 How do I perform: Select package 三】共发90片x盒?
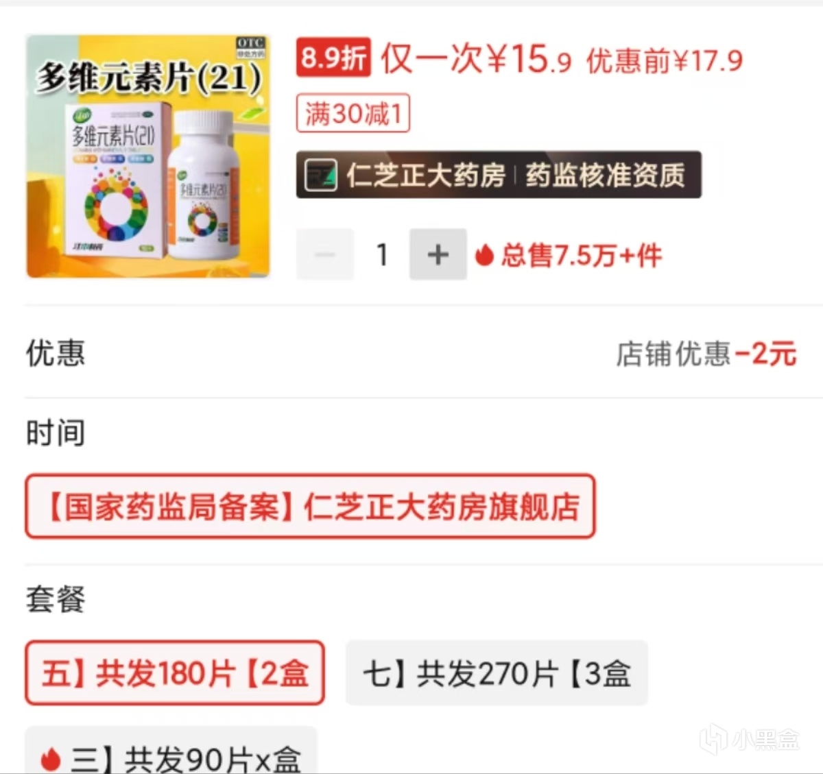click(171, 751)
